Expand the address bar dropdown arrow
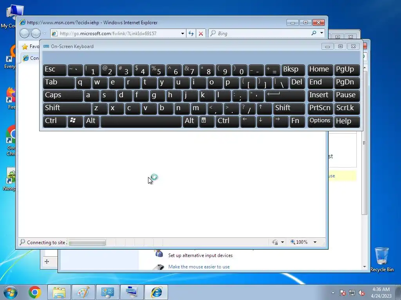Screen dimensions: 401x300 [182, 34]
